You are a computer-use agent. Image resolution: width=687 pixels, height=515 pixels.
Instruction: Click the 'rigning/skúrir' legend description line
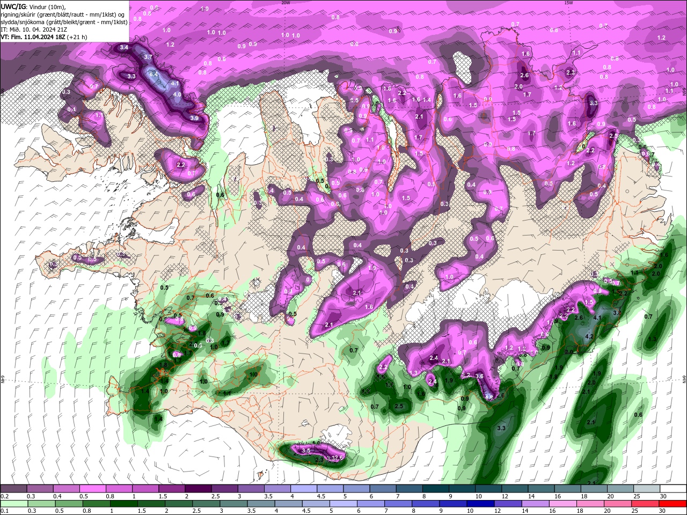[63, 14]
